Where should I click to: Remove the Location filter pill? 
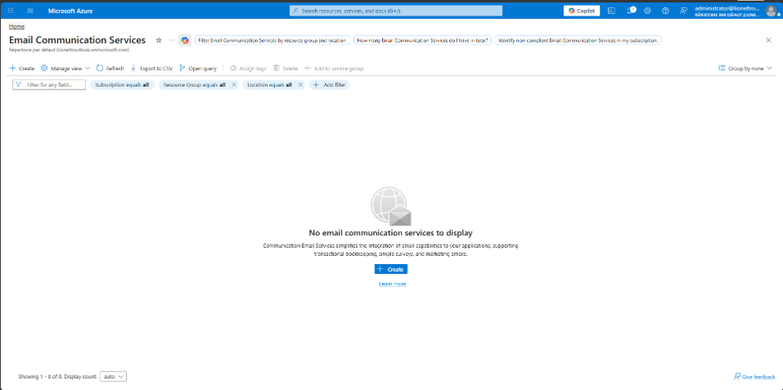(300, 84)
